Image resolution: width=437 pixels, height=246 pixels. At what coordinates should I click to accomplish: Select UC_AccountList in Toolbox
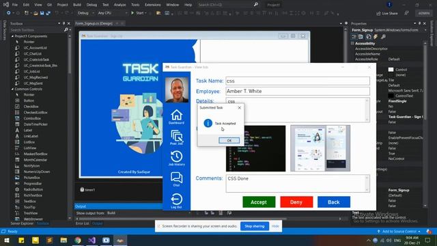coord(35,48)
